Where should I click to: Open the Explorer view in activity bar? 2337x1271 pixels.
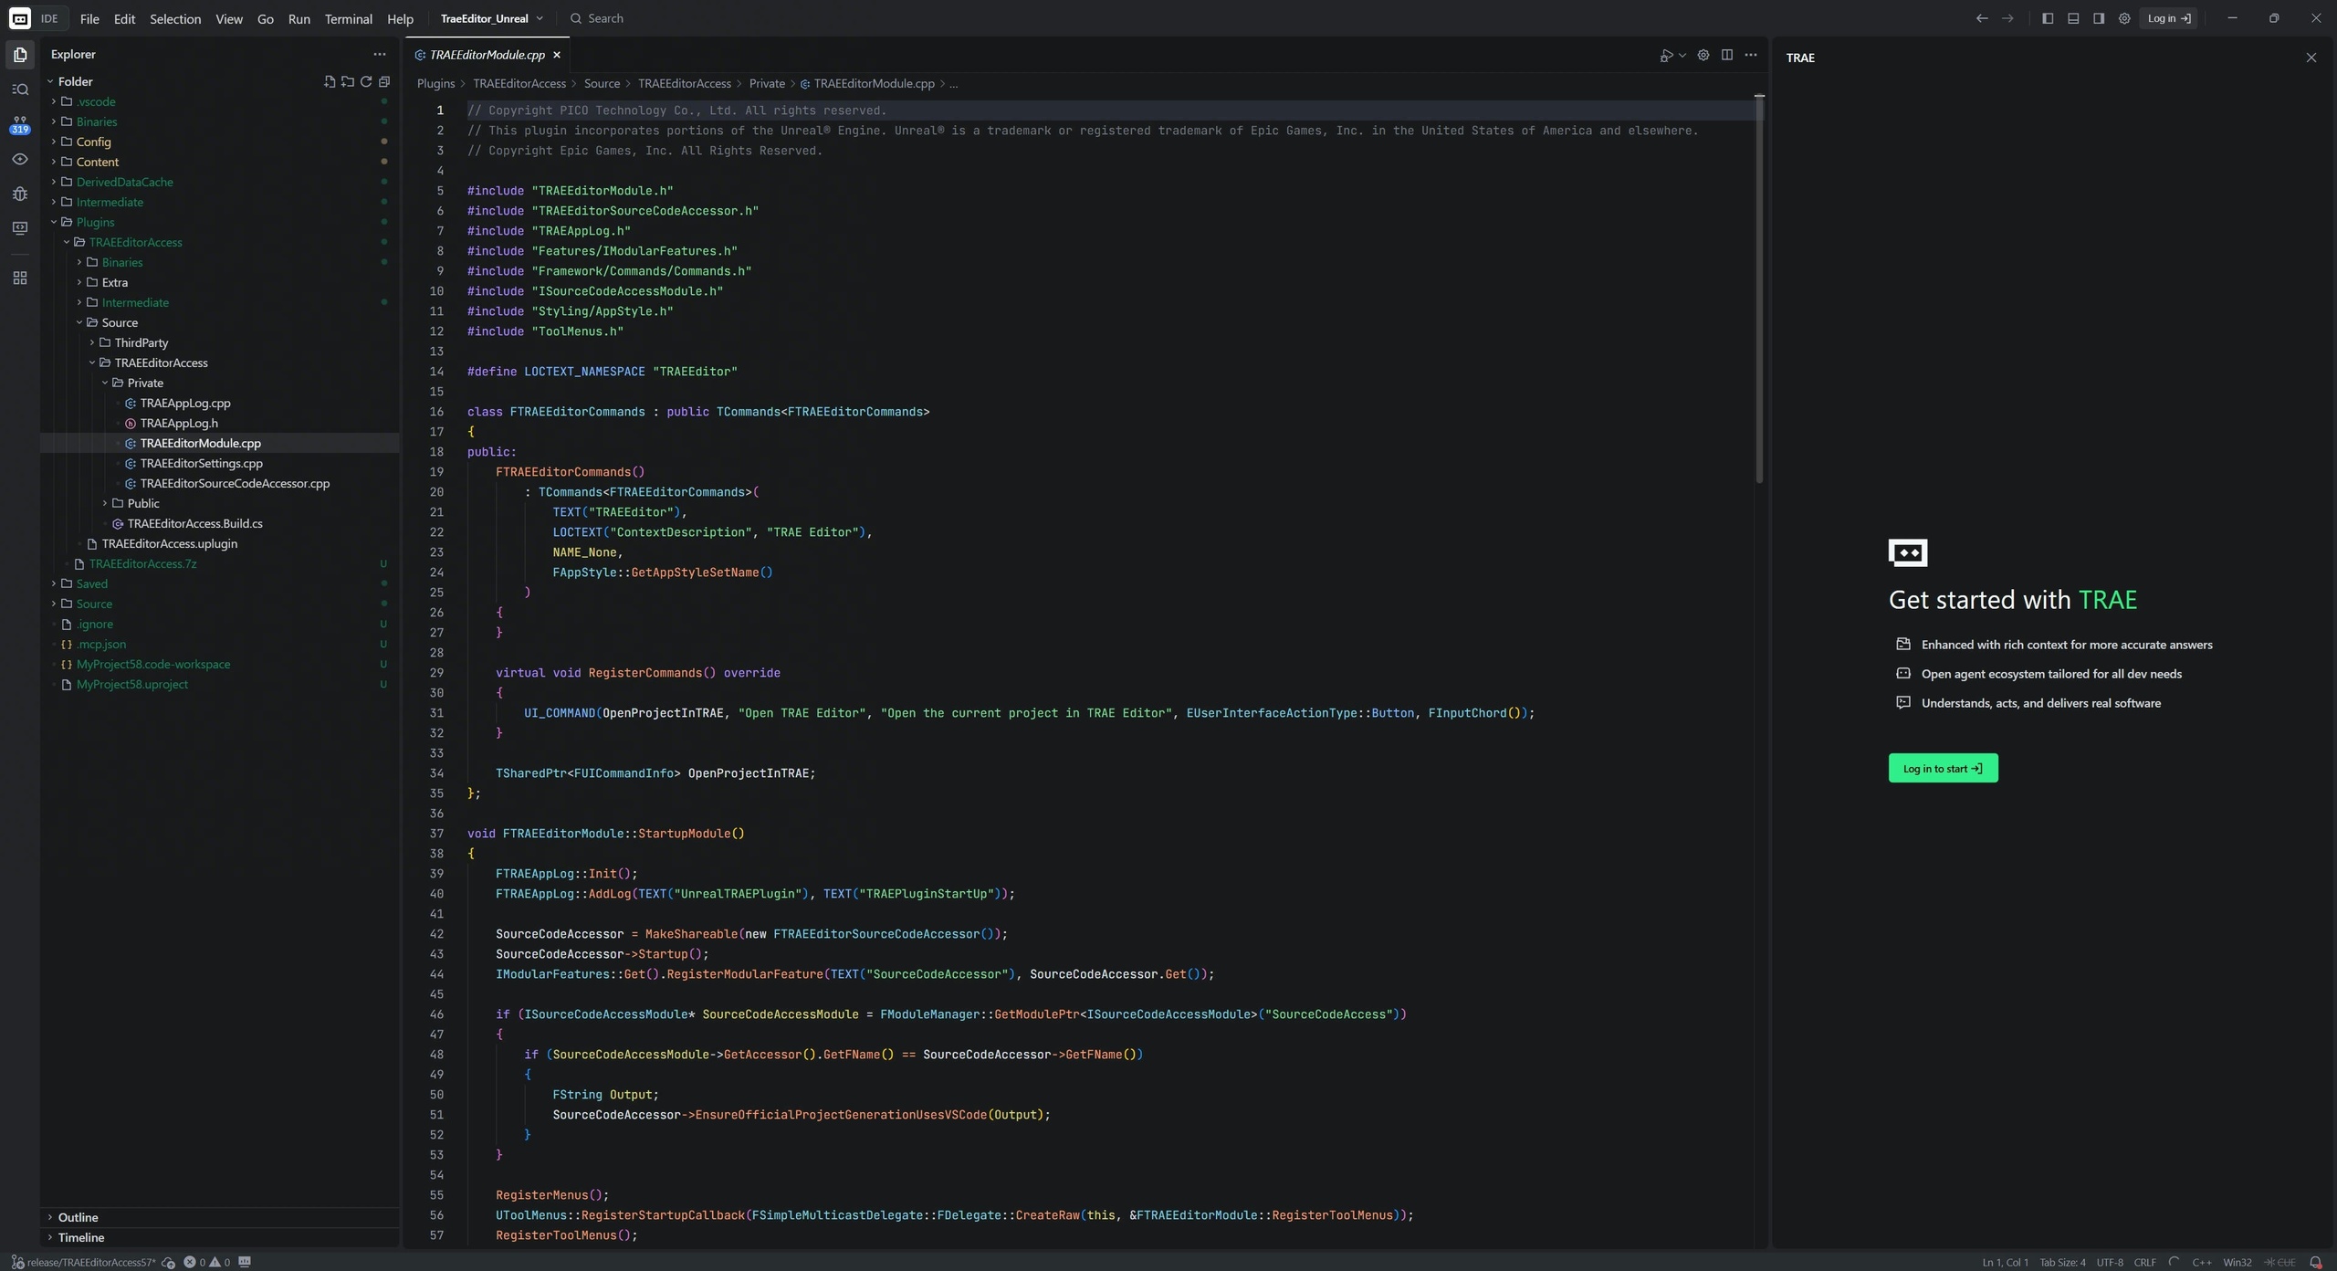point(20,55)
